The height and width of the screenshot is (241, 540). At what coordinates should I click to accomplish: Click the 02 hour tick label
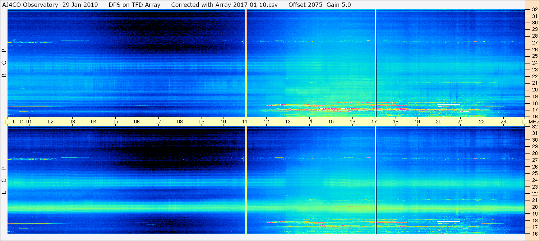tap(51, 122)
